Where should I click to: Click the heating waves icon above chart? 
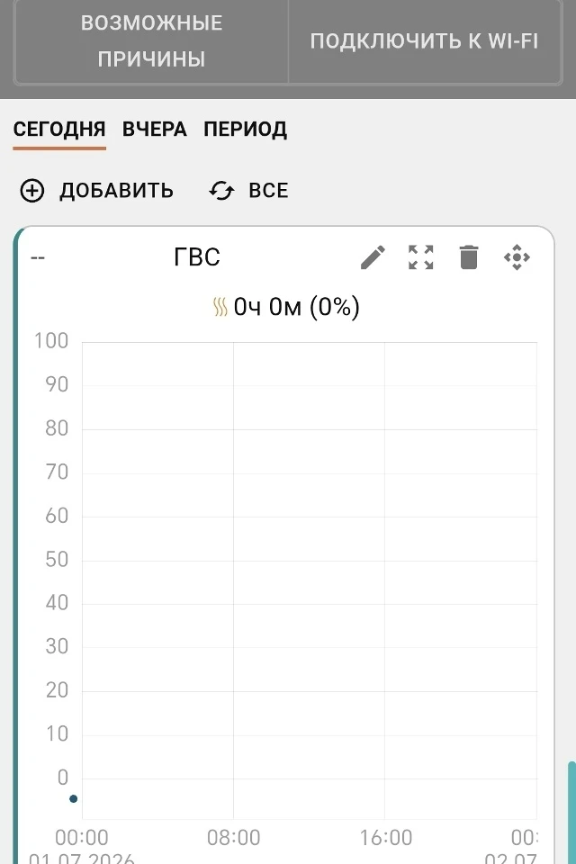pos(220,307)
